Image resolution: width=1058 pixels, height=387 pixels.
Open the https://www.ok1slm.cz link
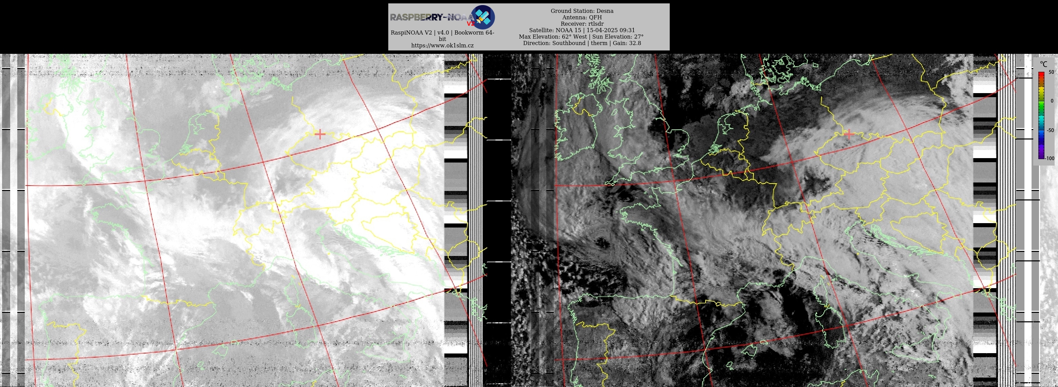tap(442, 45)
